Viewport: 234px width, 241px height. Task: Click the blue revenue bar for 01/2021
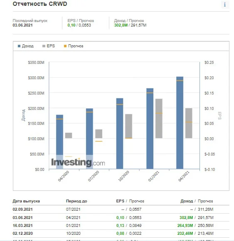(x=150, y=129)
